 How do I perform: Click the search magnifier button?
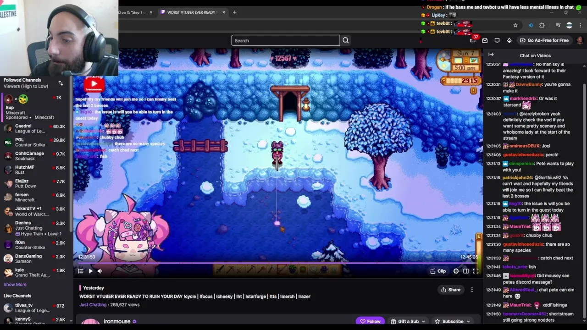[x=345, y=40]
